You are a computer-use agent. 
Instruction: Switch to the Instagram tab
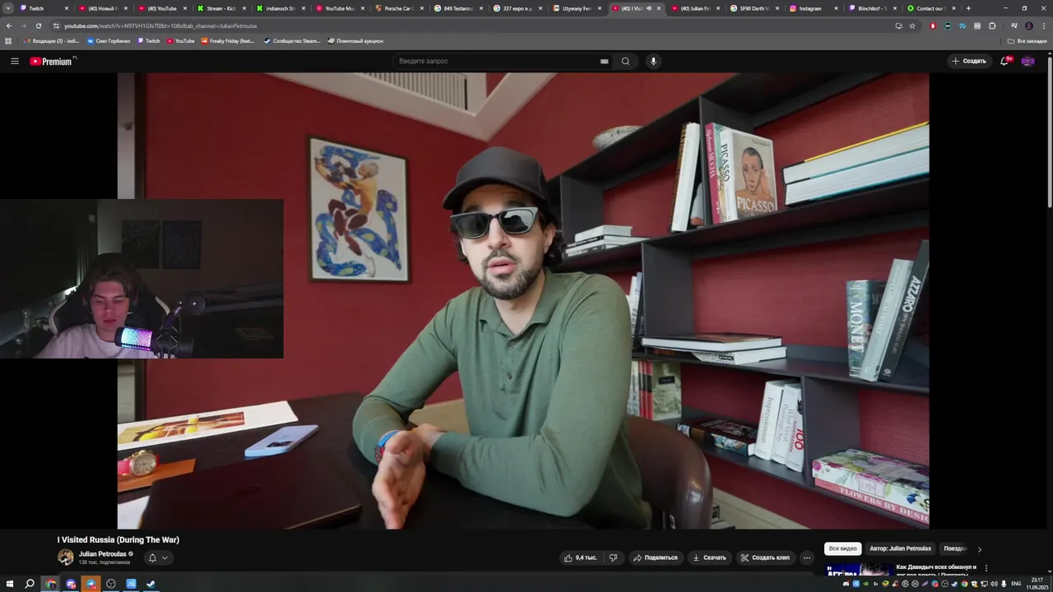click(813, 8)
